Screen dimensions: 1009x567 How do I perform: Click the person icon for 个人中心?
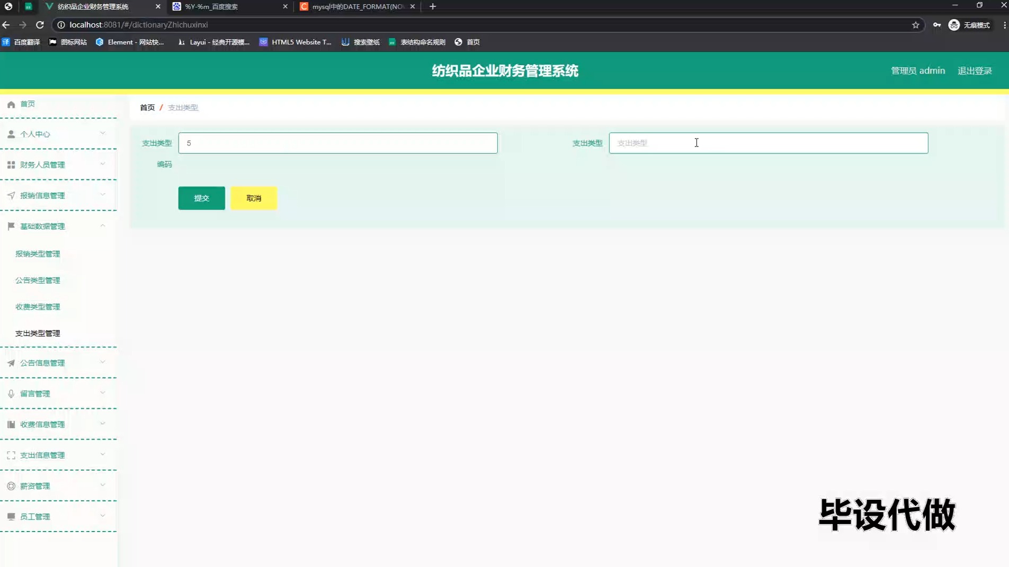[11, 134]
